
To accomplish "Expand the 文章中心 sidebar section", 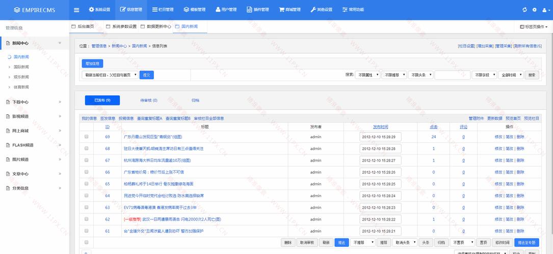I will click(35, 174).
